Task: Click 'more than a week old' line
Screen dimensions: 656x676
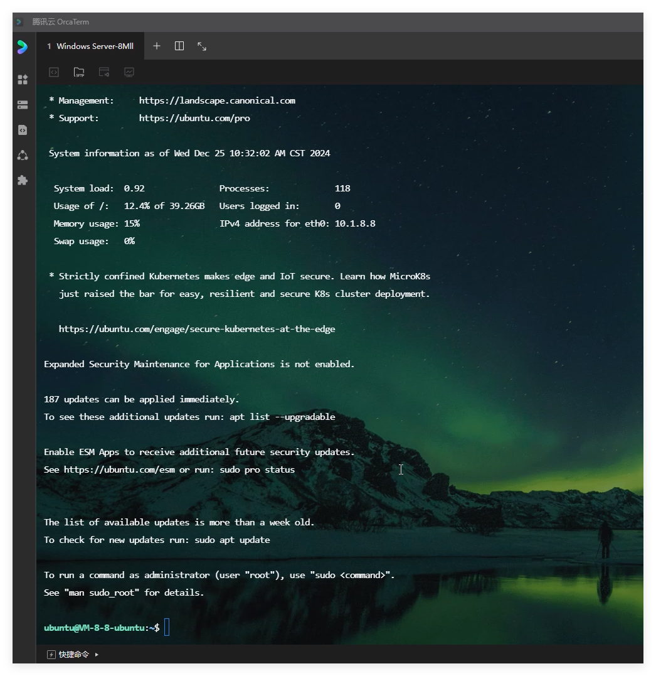Action: point(179,522)
